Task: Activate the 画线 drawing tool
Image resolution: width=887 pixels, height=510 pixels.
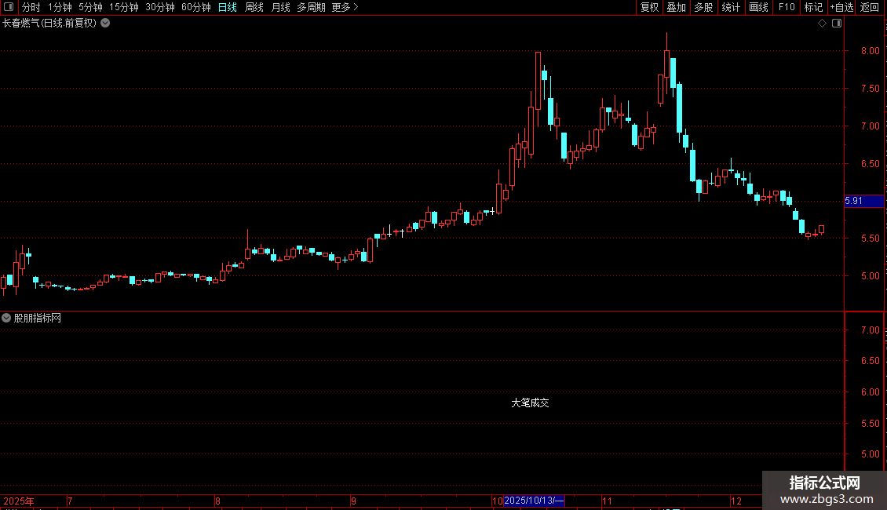Action: point(758,7)
